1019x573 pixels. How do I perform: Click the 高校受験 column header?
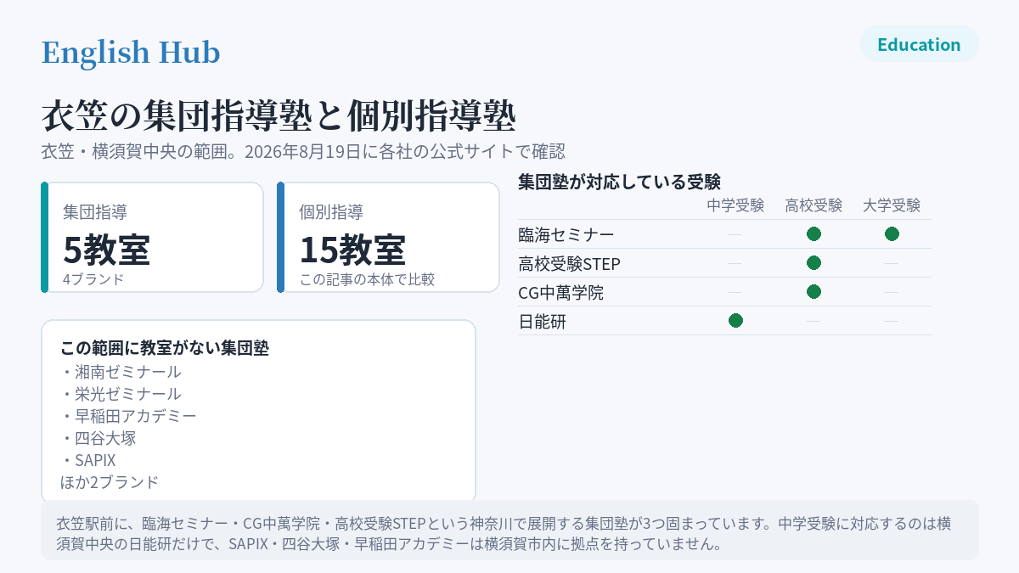[814, 205]
